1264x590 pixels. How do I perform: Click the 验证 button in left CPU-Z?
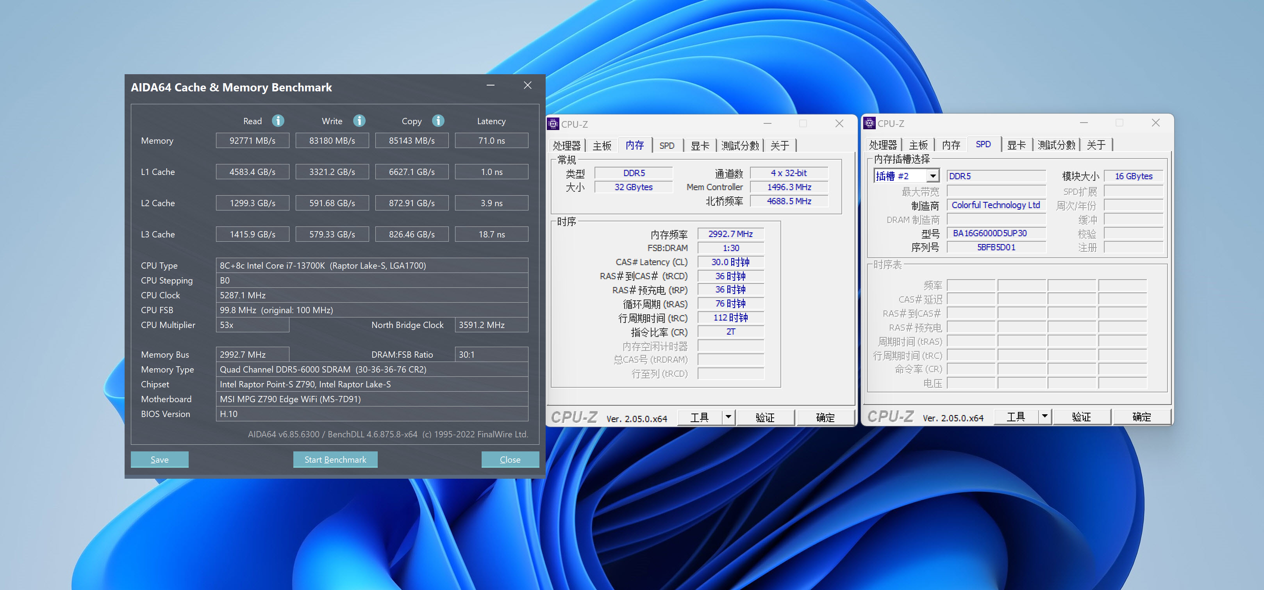[766, 417]
